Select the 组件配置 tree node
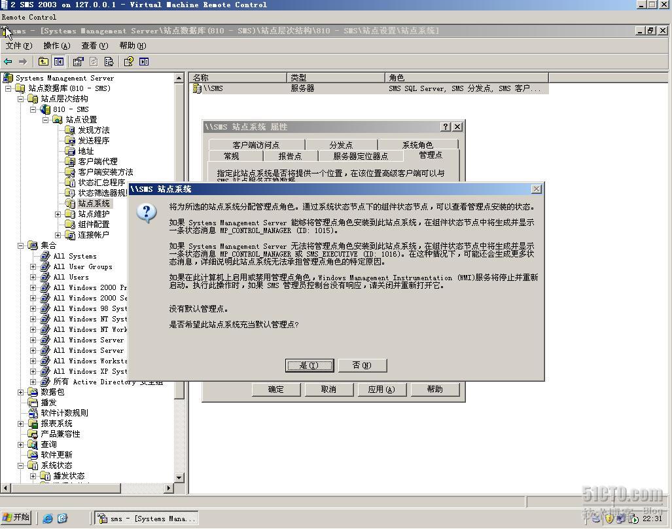Viewport: 672px width, 529px height. (94, 225)
